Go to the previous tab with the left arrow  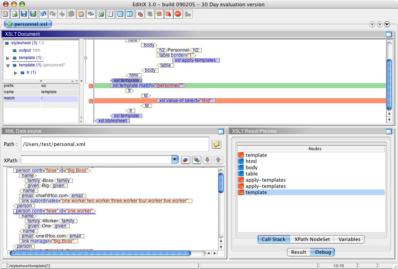tap(372, 24)
